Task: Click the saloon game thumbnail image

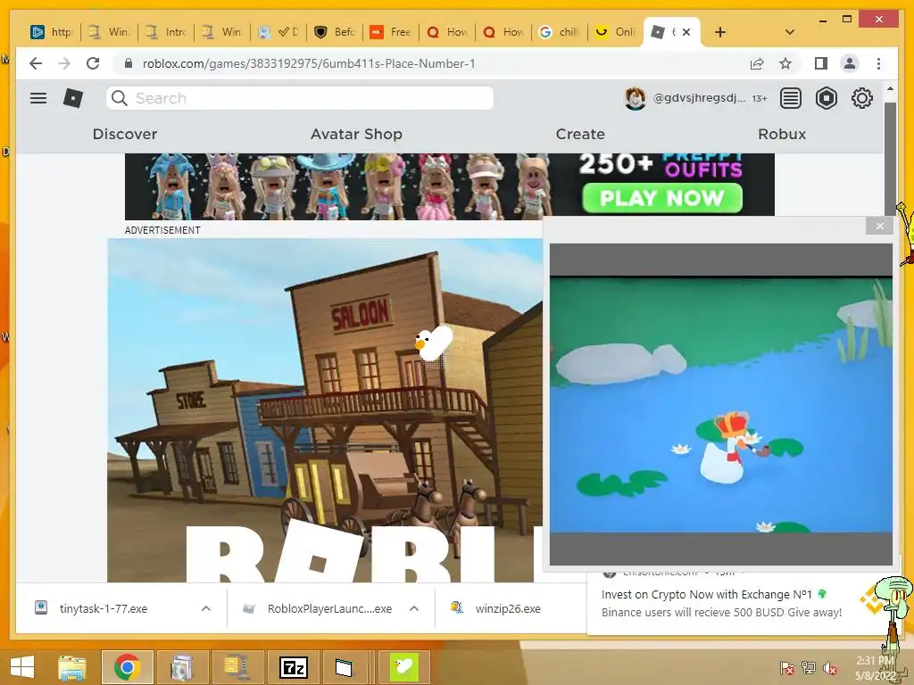Action: 325,410
